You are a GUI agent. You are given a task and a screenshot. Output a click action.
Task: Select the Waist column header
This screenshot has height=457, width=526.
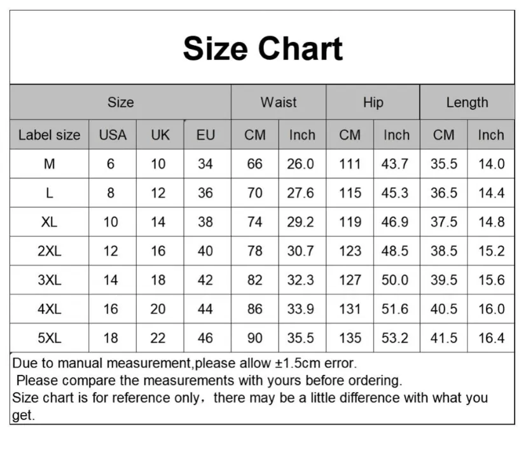tap(279, 102)
